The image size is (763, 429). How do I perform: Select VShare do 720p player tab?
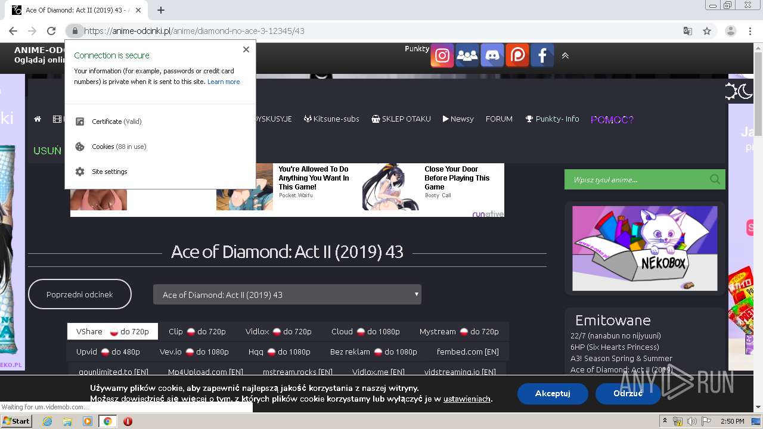click(113, 331)
